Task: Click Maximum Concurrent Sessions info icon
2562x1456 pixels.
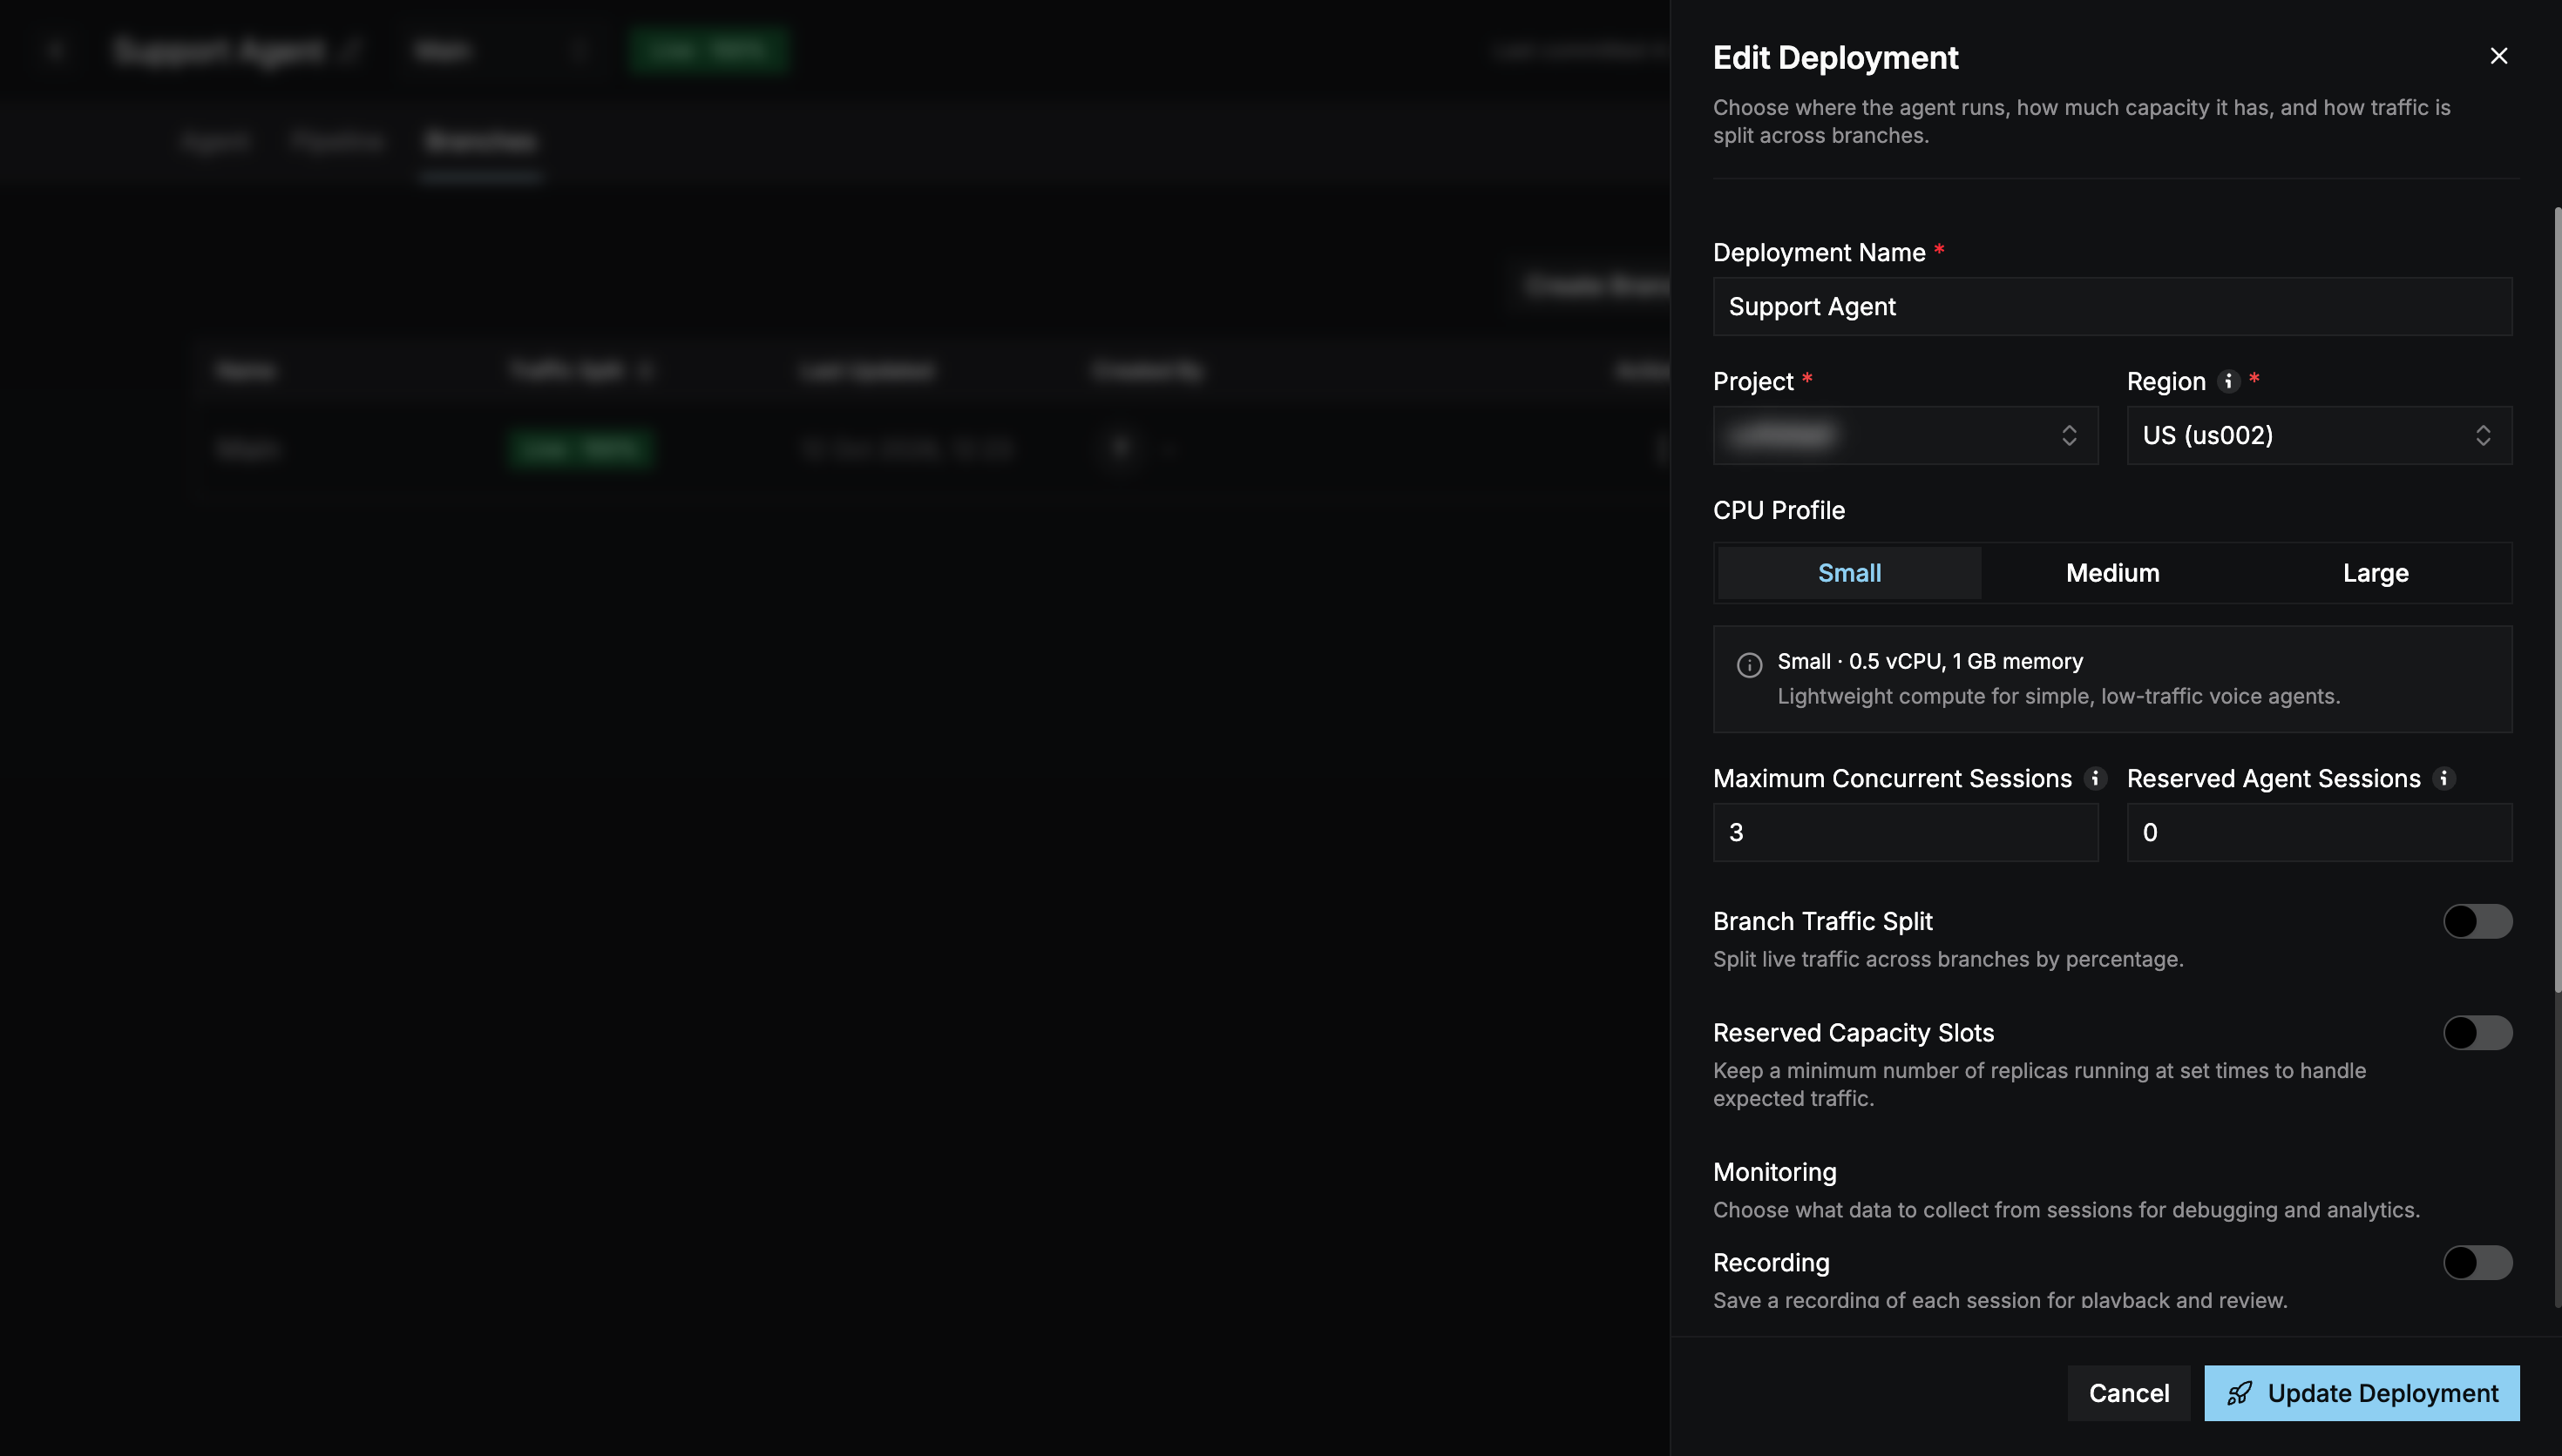Action: [x=2095, y=778]
